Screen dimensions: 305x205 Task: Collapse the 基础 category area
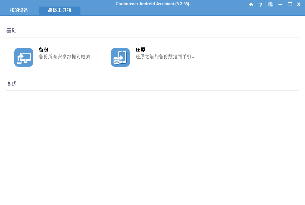(12, 30)
